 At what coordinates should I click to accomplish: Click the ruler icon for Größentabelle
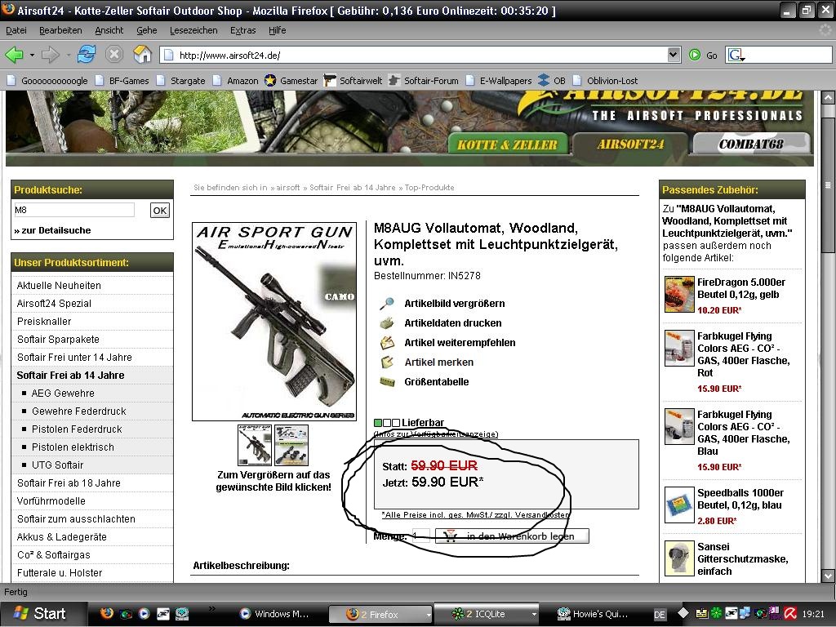pos(386,382)
